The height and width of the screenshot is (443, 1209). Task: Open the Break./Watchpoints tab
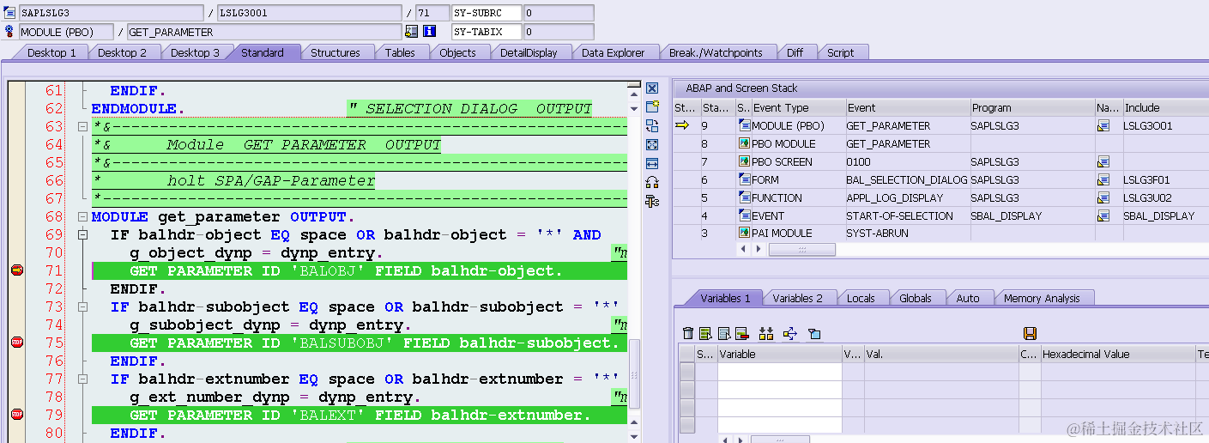click(716, 52)
